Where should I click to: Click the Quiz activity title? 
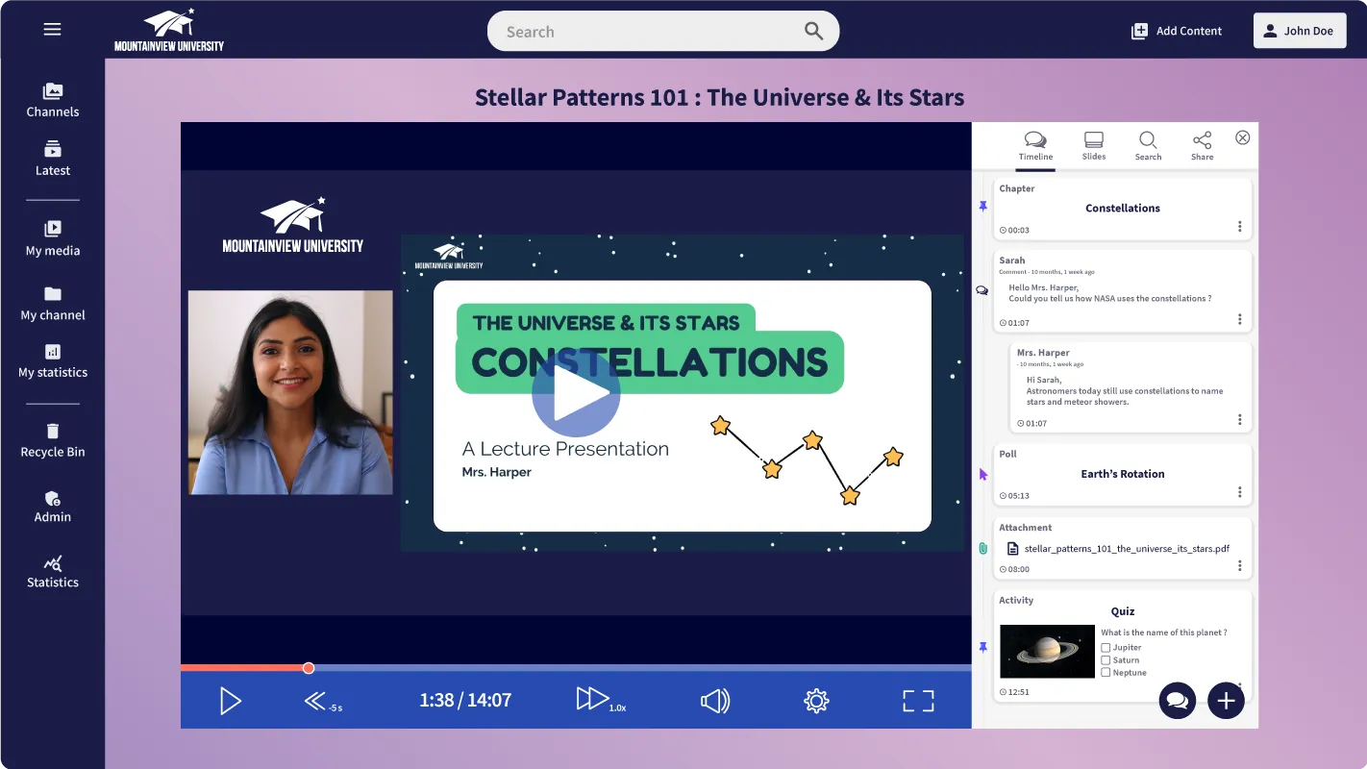point(1123,611)
